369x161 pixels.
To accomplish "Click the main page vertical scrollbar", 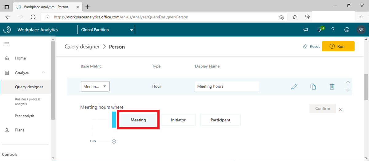I will [x=366, y=87].
